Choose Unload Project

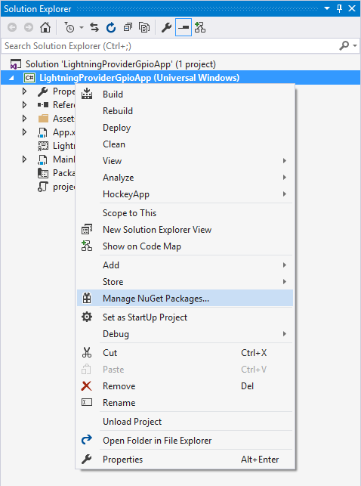click(x=185, y=422)
